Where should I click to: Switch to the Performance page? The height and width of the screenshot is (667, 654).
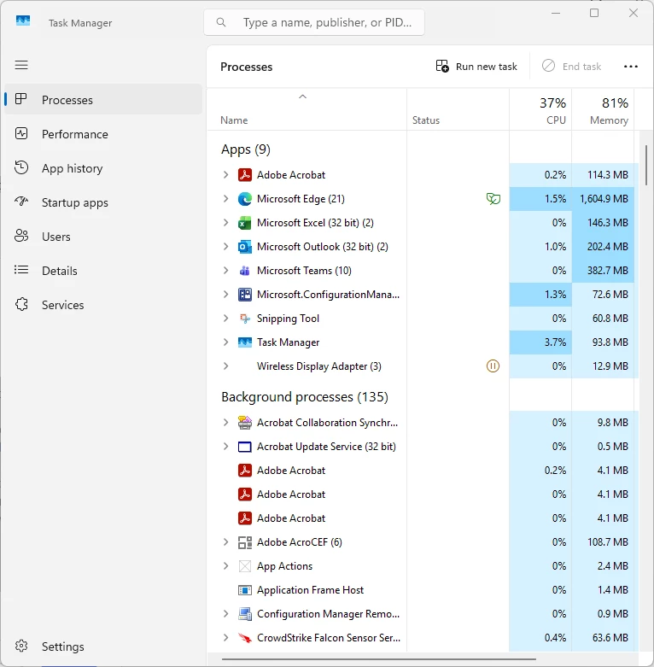coord(103,134)
